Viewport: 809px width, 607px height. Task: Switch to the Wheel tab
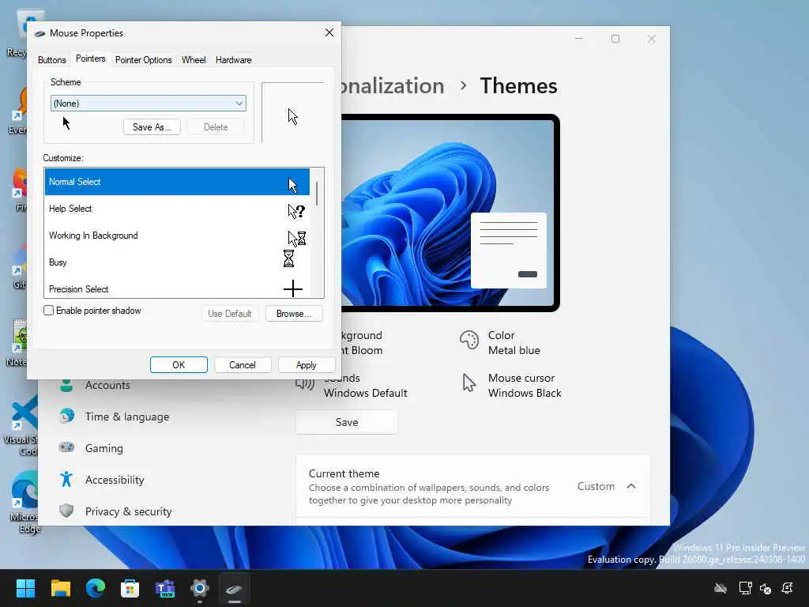pyautogui.click(x=194, y=60)
